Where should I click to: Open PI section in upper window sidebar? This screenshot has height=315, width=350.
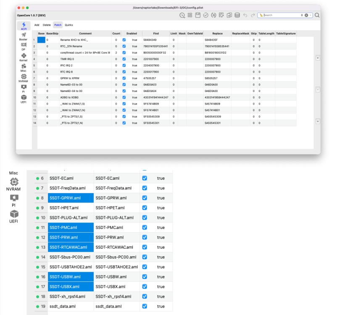pyautogui.click(x=24, y=89)
